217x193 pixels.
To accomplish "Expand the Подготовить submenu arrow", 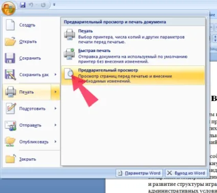I will pyautogui.click(x=55, y=108).
